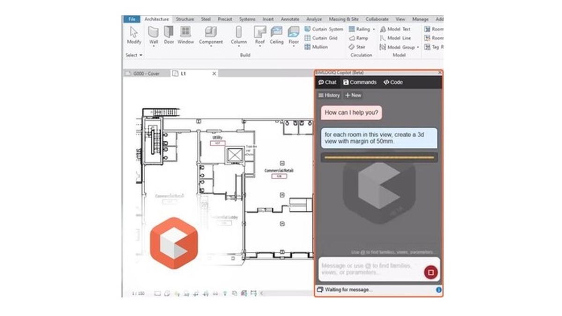
Task: Click the yellow progress bar under the message
Action: pos(378,158)
